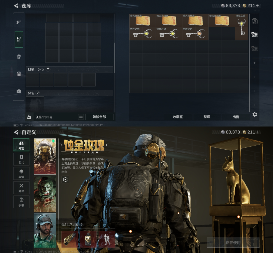
Task: Go back from the 自定义 customize screen
Action: [16, 132]
